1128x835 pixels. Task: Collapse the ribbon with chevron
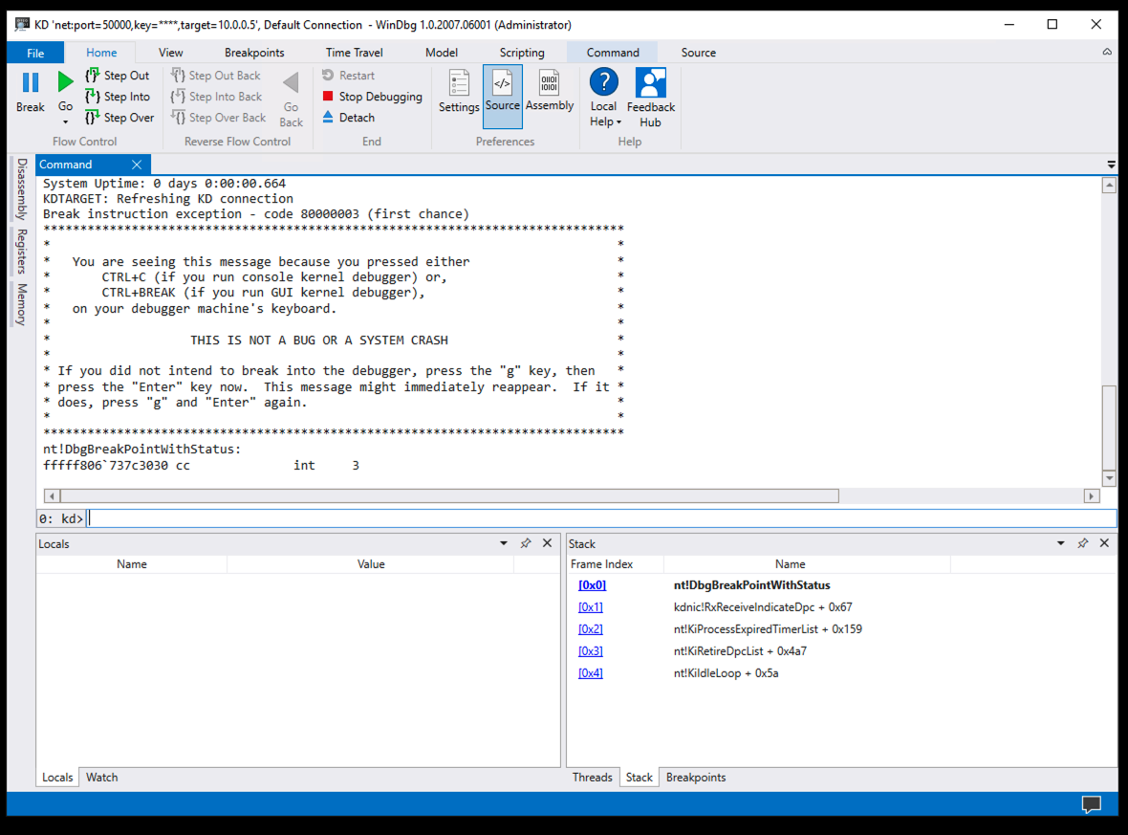pyautogui.click(x=1107, y=52)
